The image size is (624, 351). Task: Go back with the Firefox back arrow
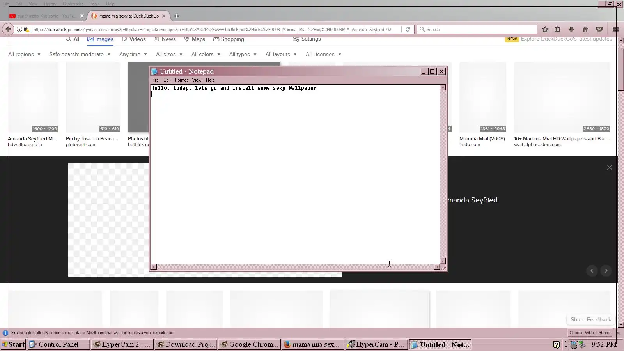7,29
